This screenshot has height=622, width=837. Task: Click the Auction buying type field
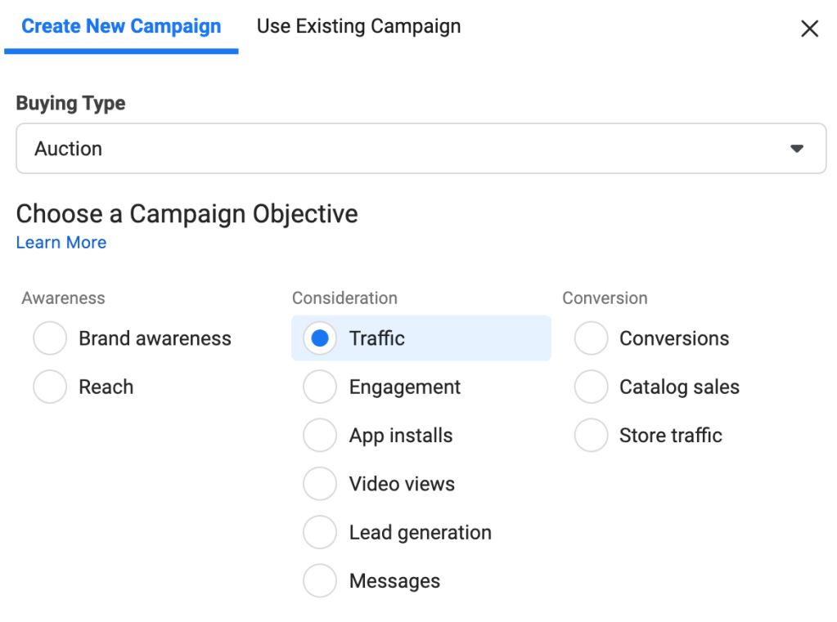click(409, 149)
